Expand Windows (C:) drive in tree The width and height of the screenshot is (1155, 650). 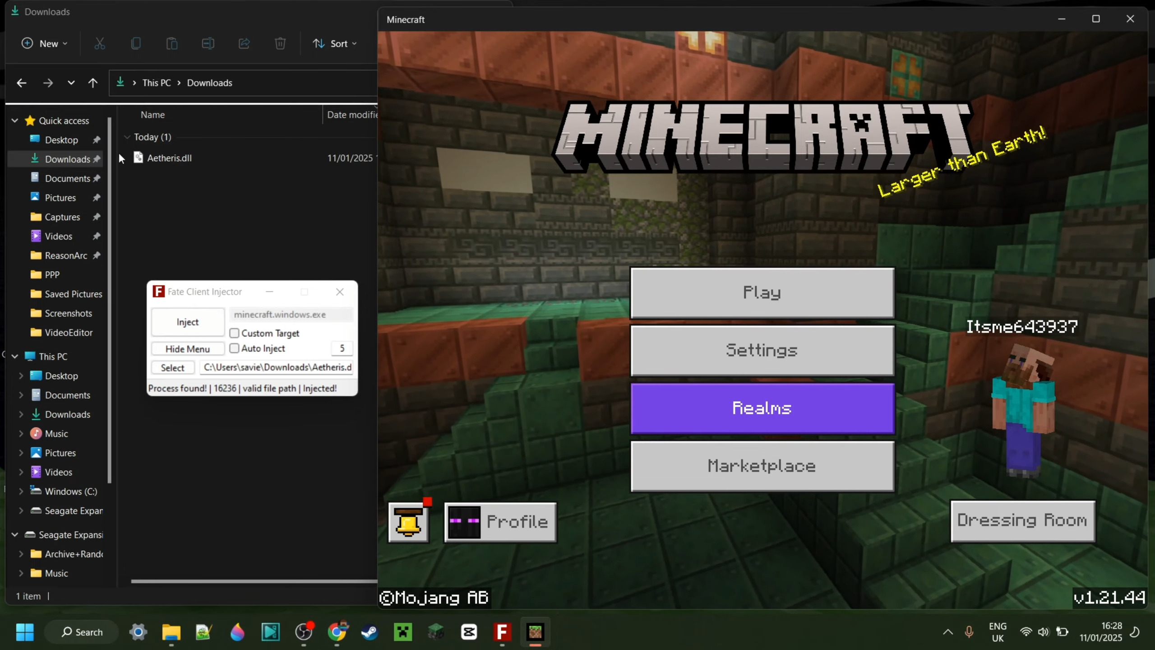coord(21,491)
